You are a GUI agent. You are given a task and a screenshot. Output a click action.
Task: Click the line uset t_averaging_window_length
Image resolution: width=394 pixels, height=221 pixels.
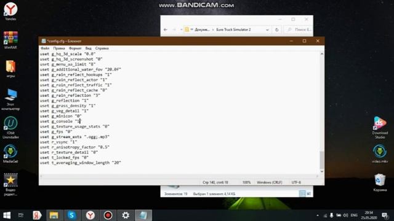81,163
